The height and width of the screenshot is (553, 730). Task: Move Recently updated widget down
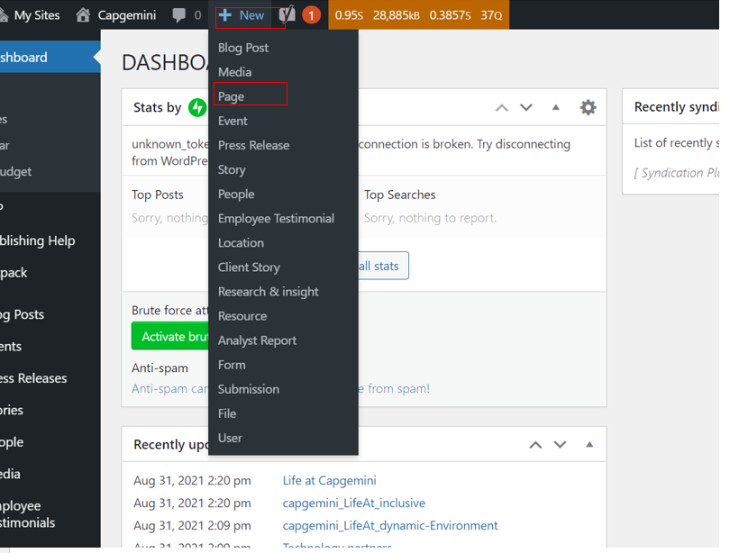click(560, 445)
